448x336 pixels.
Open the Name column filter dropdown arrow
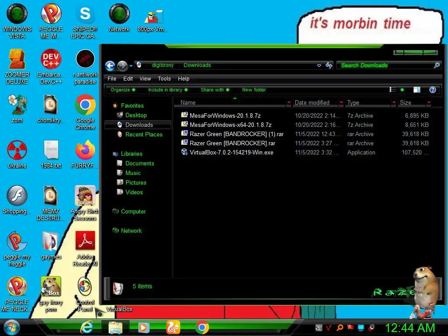pyautogui.click(x=289, y=102)
